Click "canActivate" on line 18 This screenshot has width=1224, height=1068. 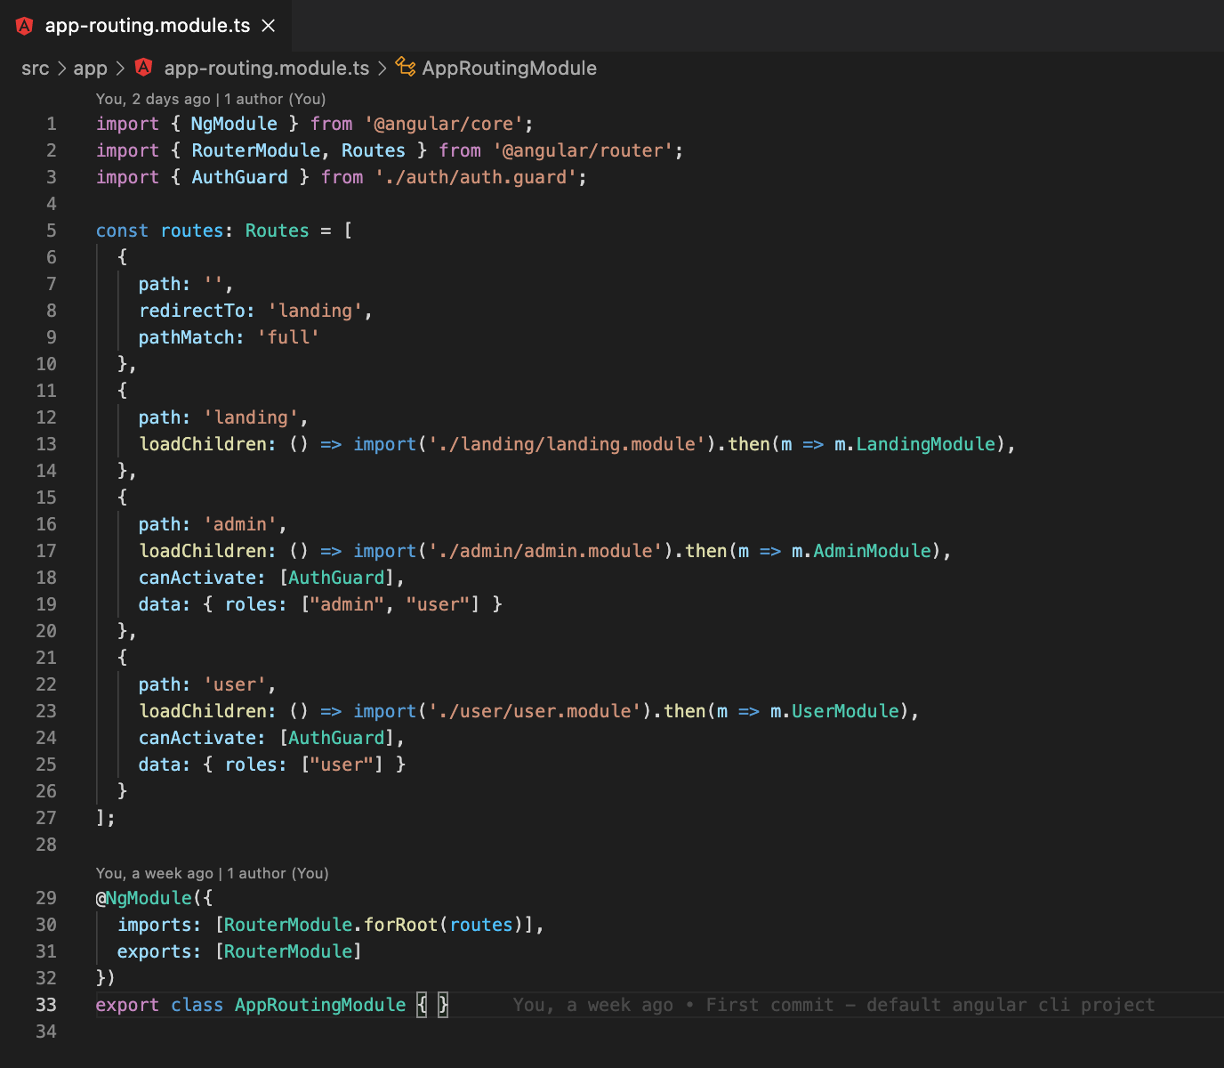pos(197,578)
